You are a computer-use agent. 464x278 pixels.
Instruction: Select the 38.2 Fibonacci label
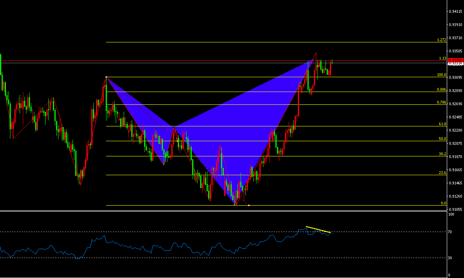[443, 154]
